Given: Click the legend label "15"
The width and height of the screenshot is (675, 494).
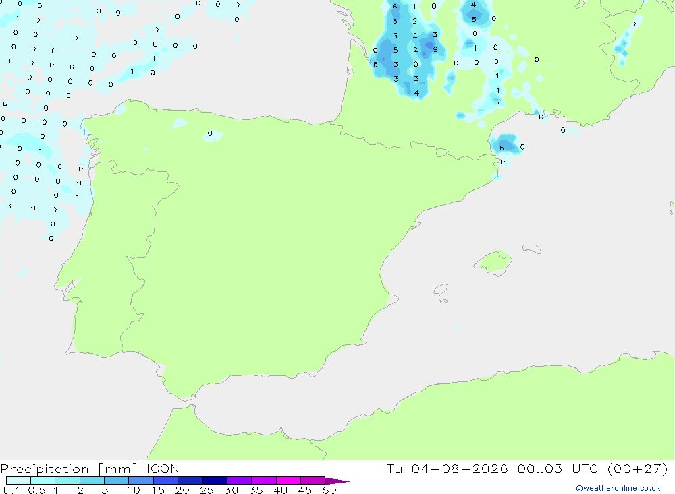Looking at the screenshot, I should tap(158, 490).
